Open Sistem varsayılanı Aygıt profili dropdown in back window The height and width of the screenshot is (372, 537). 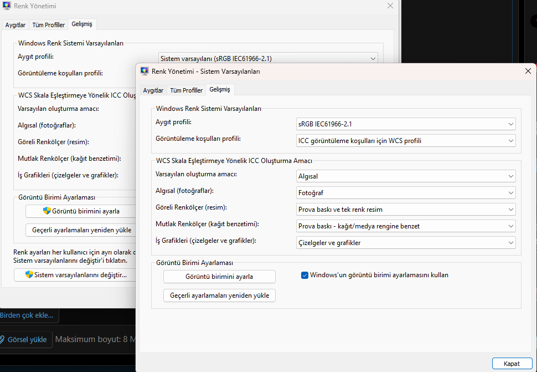(268, 58)
